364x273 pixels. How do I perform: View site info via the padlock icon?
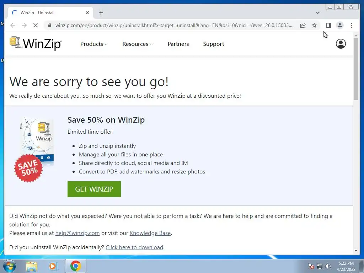(50, 25)
